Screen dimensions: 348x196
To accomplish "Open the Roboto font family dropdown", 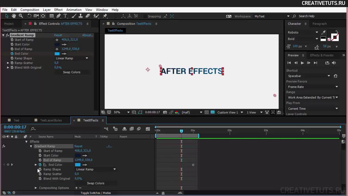I will 303,32.
